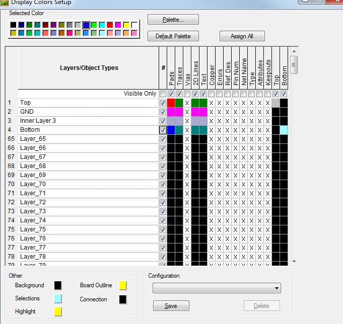Click the Bottom layer light cyan Bottom-column cell
343x324 pixels.
[284, 130]
